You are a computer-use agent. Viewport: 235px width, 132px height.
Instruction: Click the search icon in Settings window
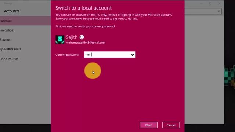click(x=219, y=11)
